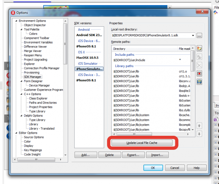Screen dimensions: 219x184
Task: Click the save floppy disk icon
Action: coord(199,82)
